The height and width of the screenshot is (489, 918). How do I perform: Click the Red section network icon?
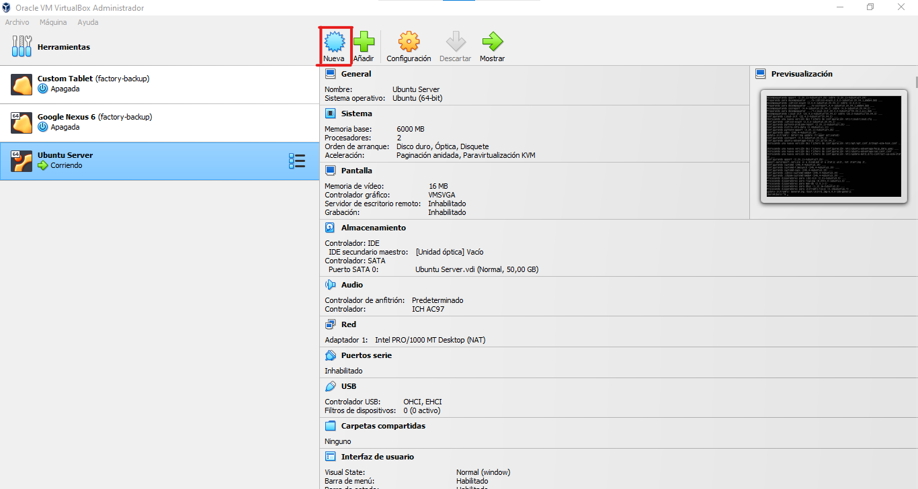(330, 324)
